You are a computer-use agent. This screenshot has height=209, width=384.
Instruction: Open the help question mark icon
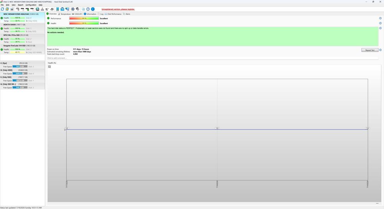88,9
